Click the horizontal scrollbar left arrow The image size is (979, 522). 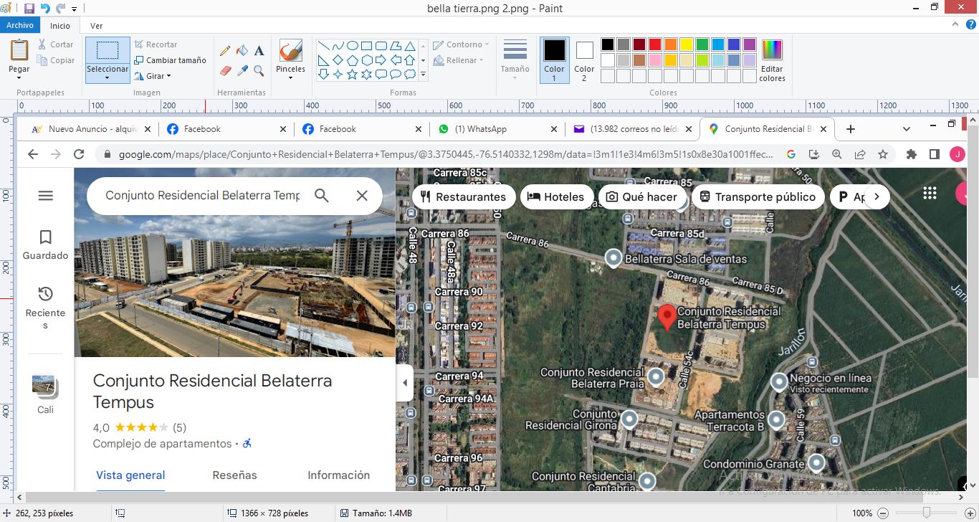click(x=19, y=497)
